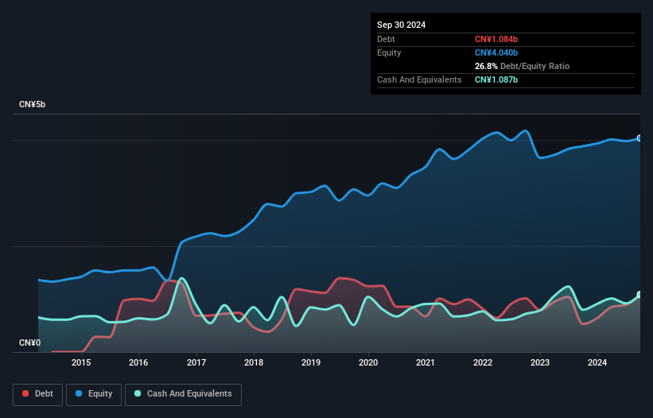Image resolution: width=653 pixels, height=418 pixels.
Task: Click the Cash line endpoint marker
Action: click(x=639, y=295)
